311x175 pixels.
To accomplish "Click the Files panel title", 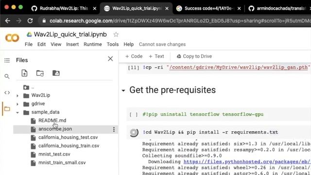I will tap(22, 60).
